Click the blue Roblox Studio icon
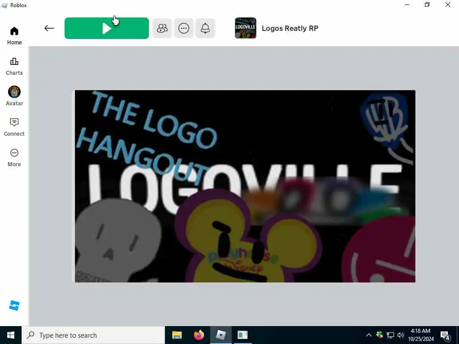Viewport: 459px width, 344px height. 14,305
